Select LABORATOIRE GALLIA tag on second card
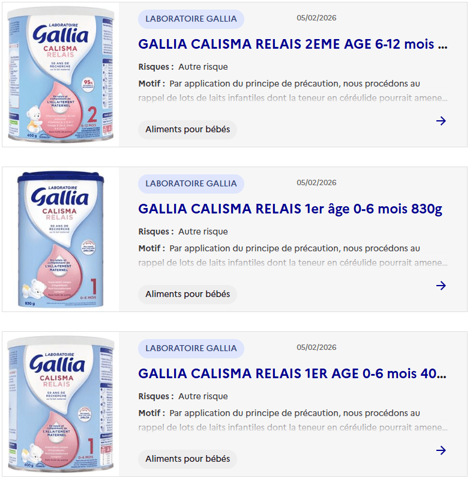This screenshot has width=470, height=478. point(191,183)
